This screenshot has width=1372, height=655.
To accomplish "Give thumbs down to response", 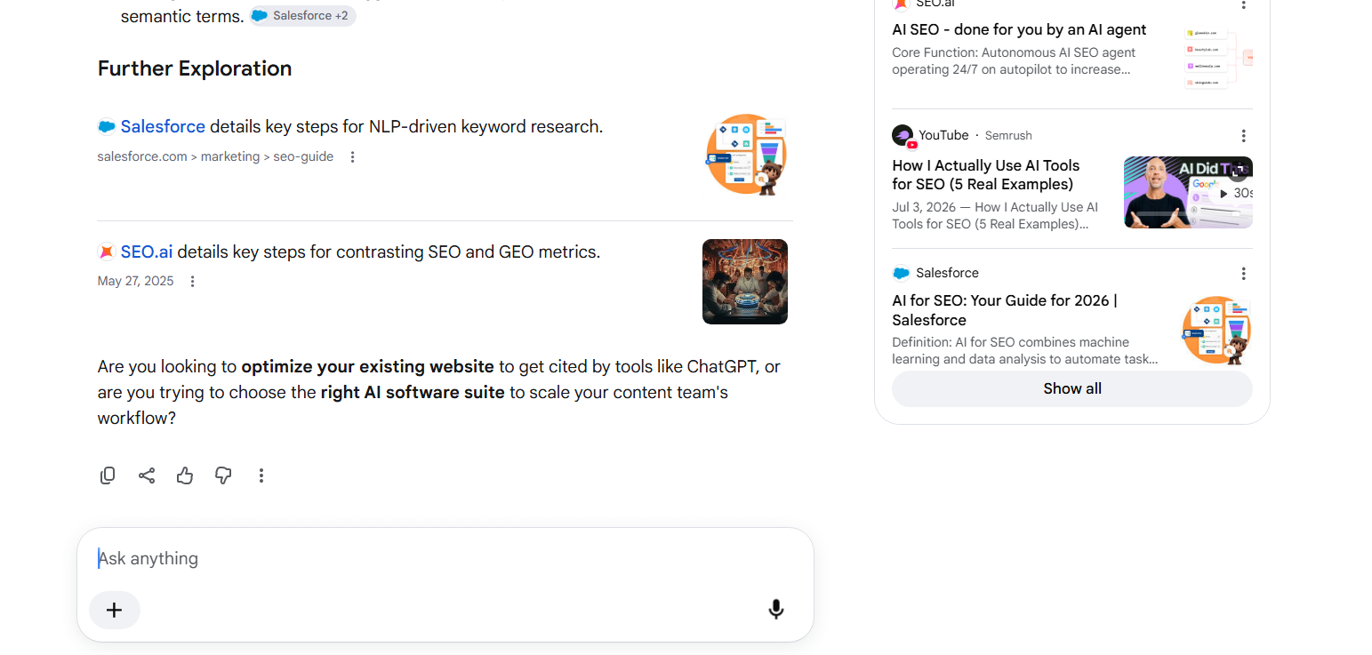I will click(223, 475).
